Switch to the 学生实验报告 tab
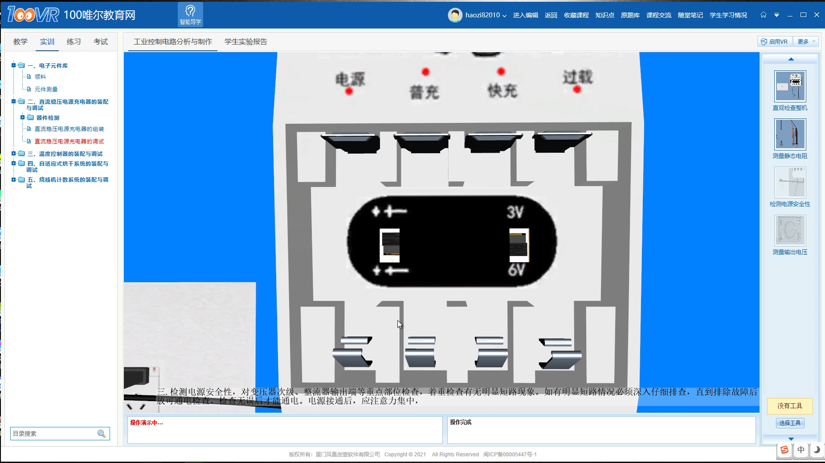The height and width of the screenshot is (463, 825). pos(245,41)
